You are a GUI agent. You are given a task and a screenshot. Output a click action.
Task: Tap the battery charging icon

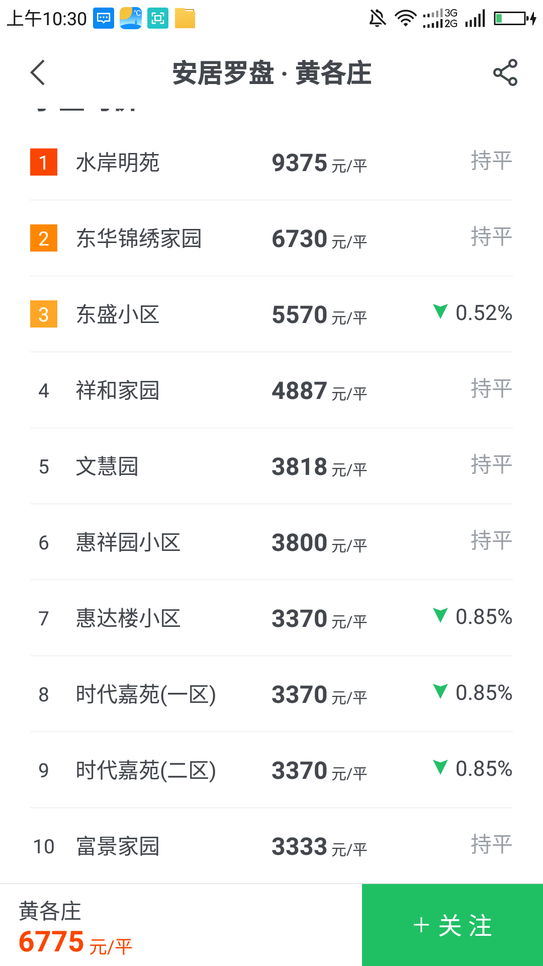click(x=515, y=19)
